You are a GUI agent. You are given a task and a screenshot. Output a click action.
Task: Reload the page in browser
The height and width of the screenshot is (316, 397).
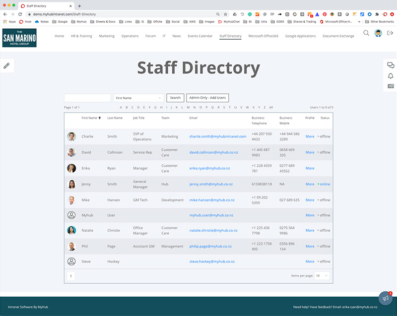point(20,14)
